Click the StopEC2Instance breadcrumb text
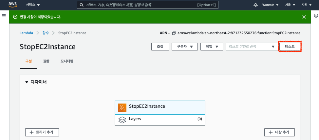This screenshot has width=319, height=140. pos(72,33)
